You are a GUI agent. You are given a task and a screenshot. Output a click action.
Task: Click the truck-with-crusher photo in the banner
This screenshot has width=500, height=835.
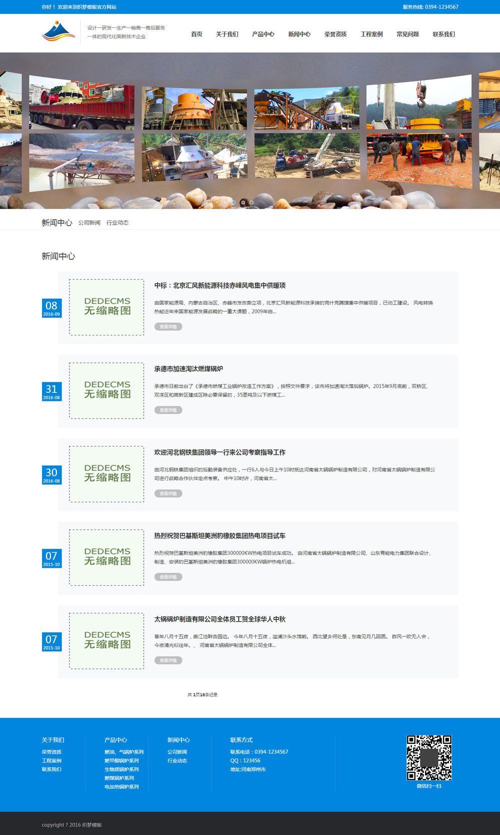81,103
